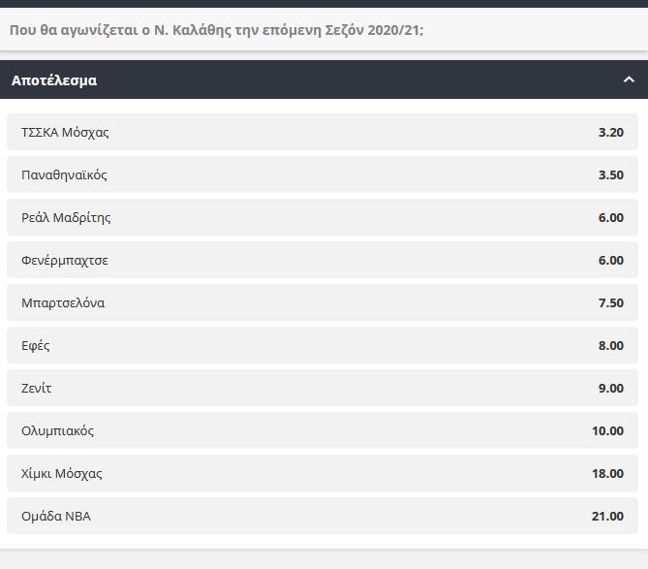
Task: Choose Ζενίτ odds 9.00
Action: pos(323,388)
